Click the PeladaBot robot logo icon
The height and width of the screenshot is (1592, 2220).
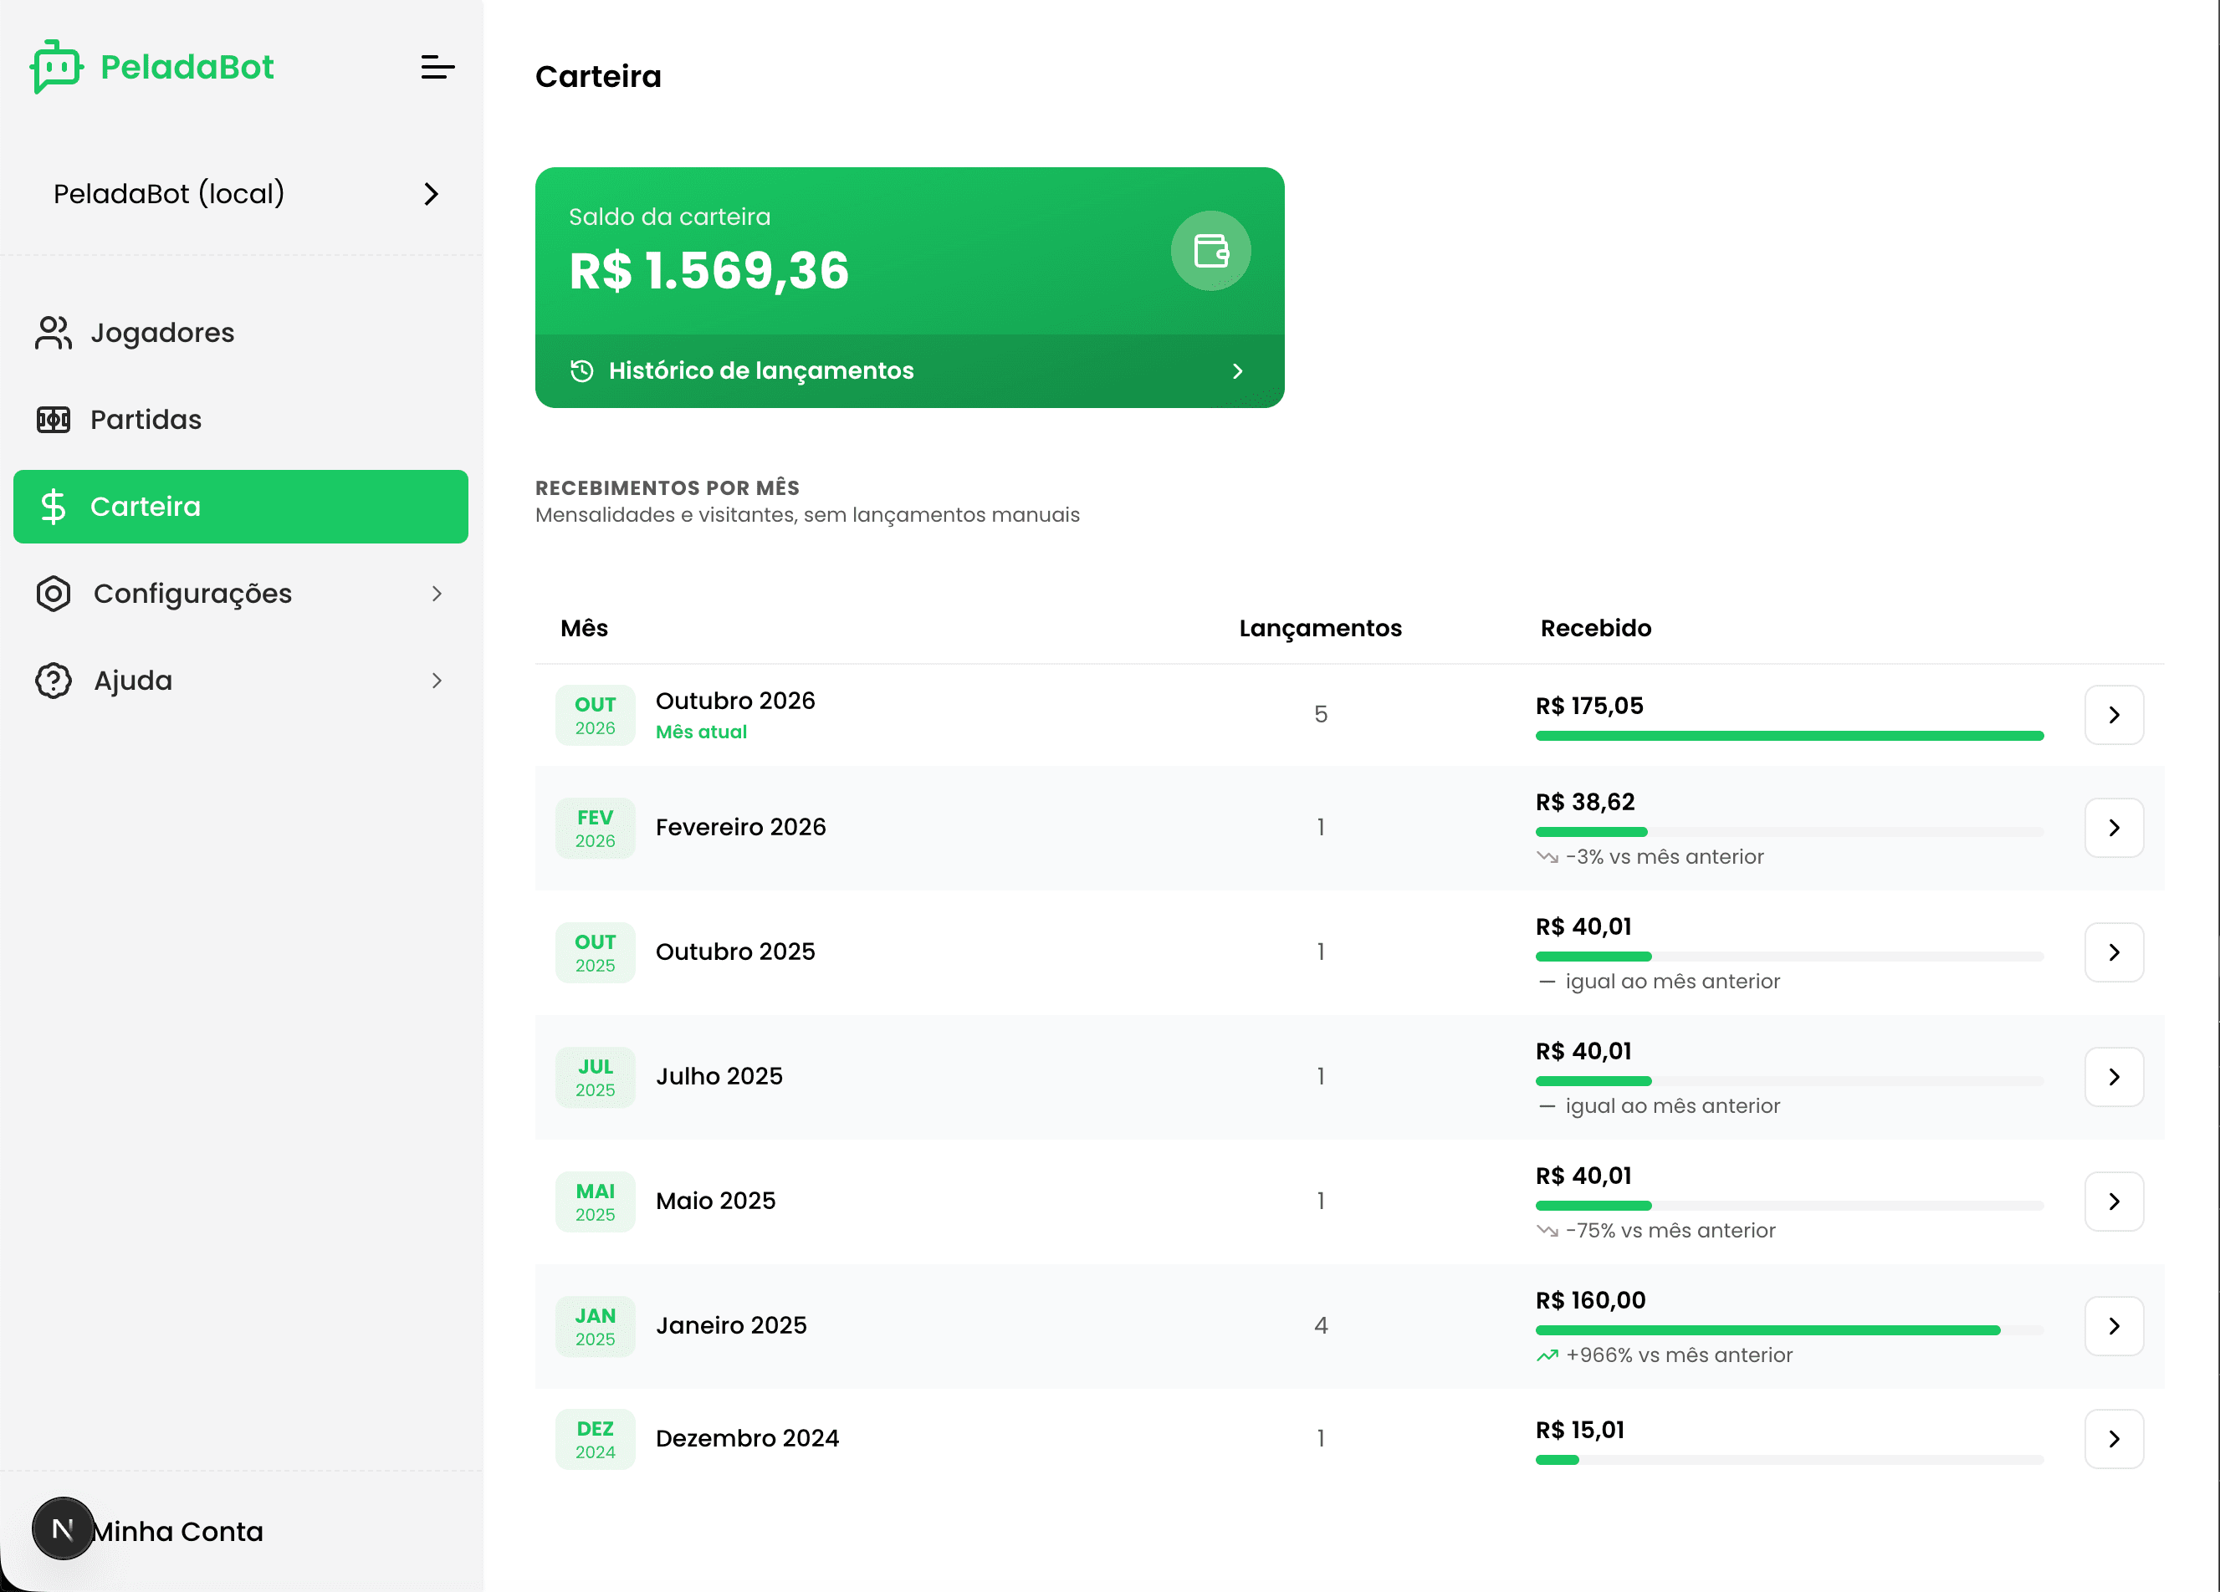click(57, 67)
